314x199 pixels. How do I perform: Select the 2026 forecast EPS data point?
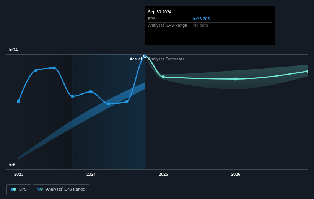(236, 79)
